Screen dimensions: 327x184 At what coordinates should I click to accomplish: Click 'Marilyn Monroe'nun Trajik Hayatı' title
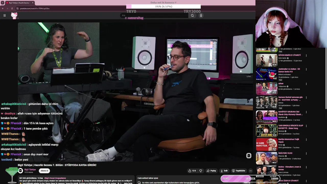click(289, 141)
